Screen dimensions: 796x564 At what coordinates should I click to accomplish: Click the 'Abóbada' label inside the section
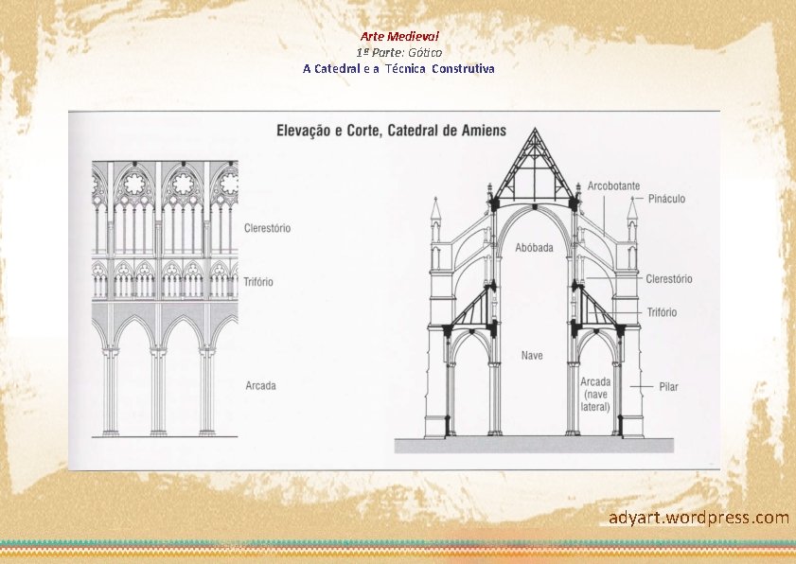(534, 248)
